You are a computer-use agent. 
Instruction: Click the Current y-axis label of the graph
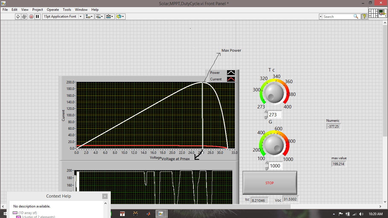point(63,116)
